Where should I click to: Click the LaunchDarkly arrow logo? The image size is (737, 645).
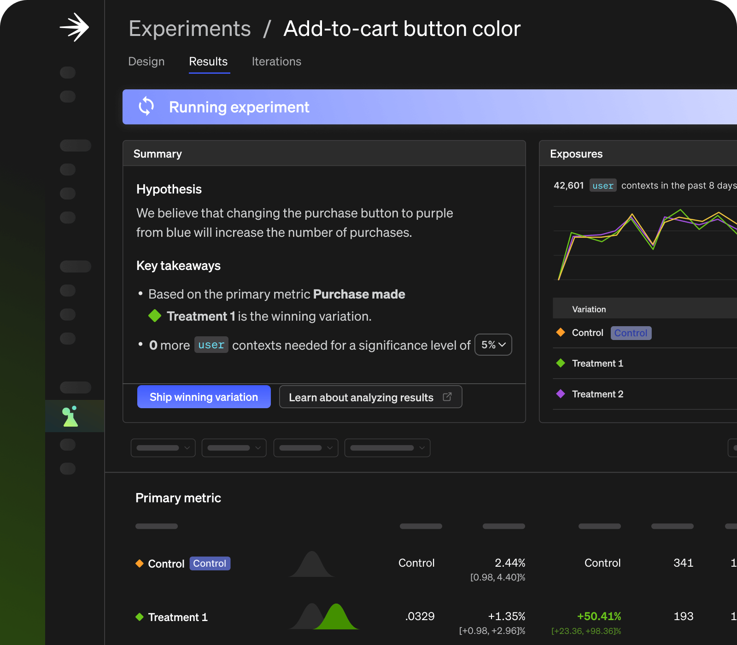[74, 27]
